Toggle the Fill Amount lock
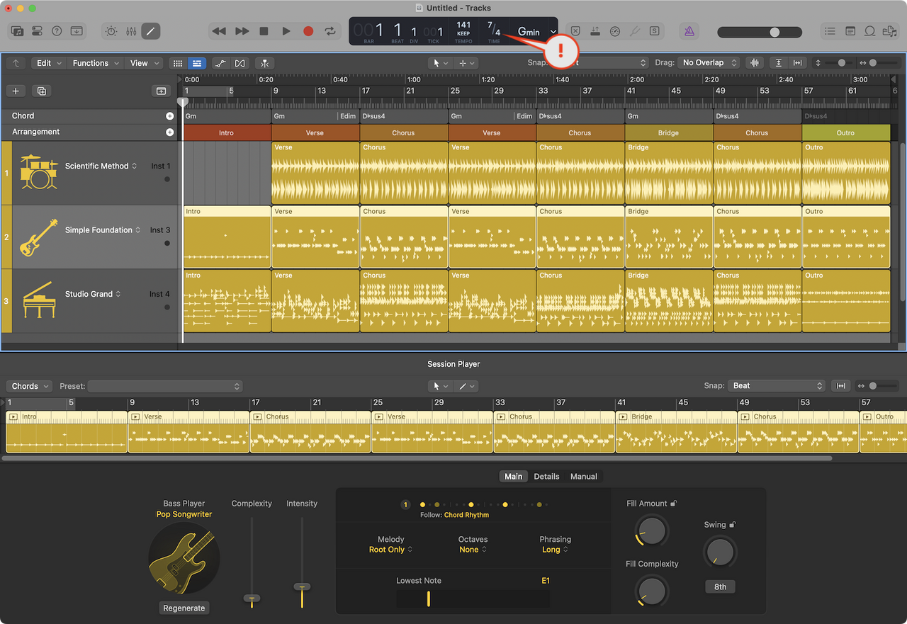Screen dimensions: 907x624 (673, 504)
